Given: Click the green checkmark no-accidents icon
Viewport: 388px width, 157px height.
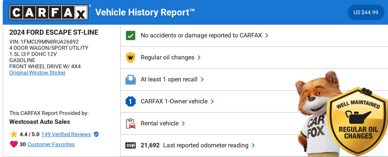Looking at the screenshot, I should click(131, 36).
